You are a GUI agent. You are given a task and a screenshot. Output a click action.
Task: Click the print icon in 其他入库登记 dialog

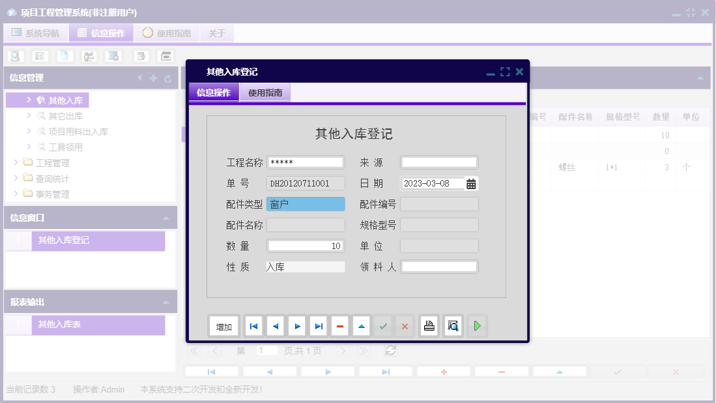429,326
